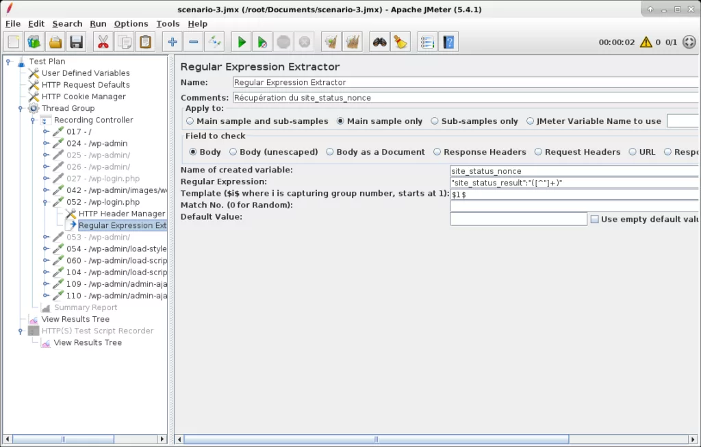
Task: Click the Function Helper list icon
Action: (x=427, y=42)
